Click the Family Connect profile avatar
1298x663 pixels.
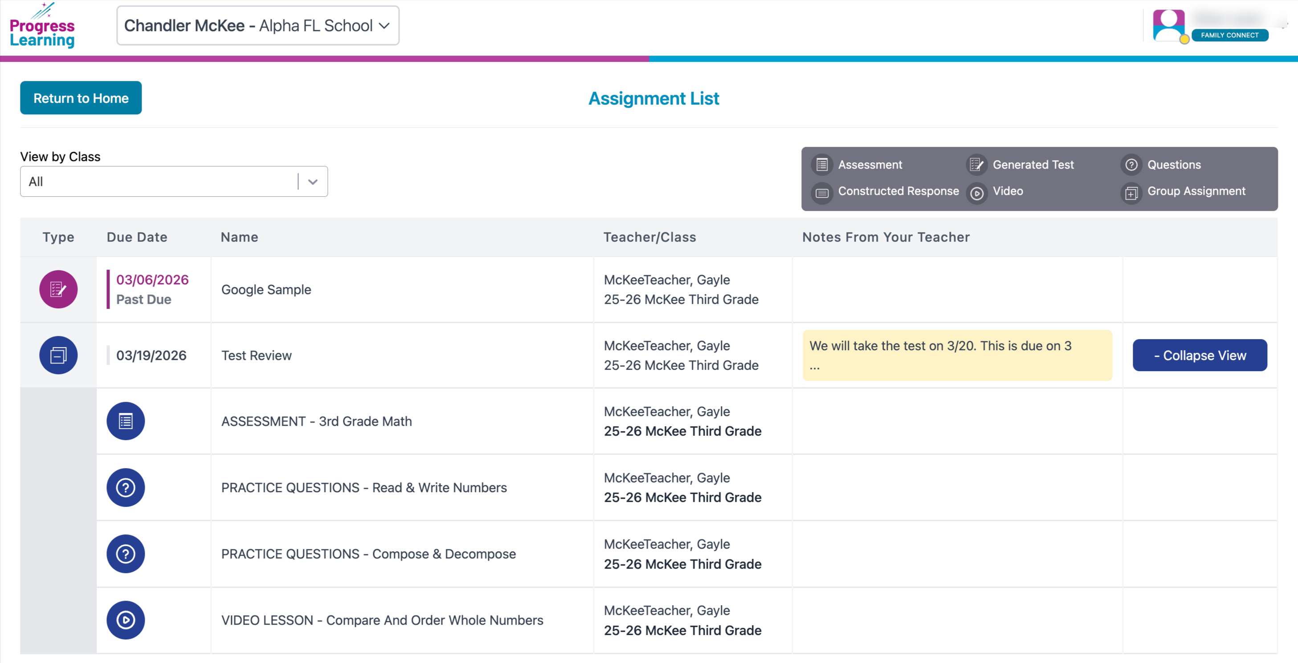pos(1168,25)
